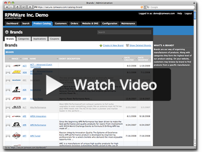Screen dimensions: 202x152
Task: Click the date 9/18/2008 in APEXi row
Action: coord(145,116)
